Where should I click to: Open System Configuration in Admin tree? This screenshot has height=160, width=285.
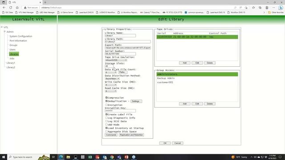point(21,36)
